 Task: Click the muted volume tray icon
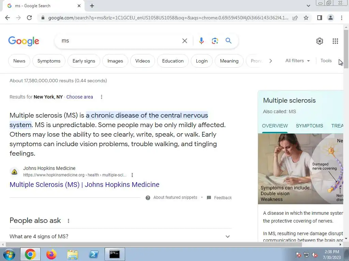pos(315,255)
